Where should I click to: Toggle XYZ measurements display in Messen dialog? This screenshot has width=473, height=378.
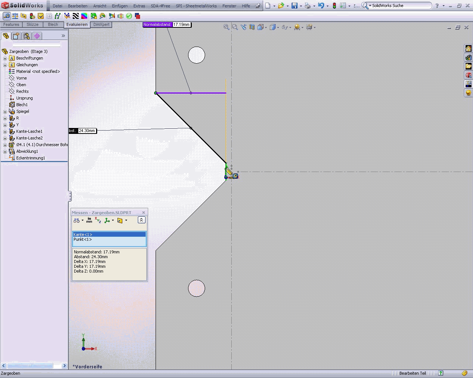point(98,220)
